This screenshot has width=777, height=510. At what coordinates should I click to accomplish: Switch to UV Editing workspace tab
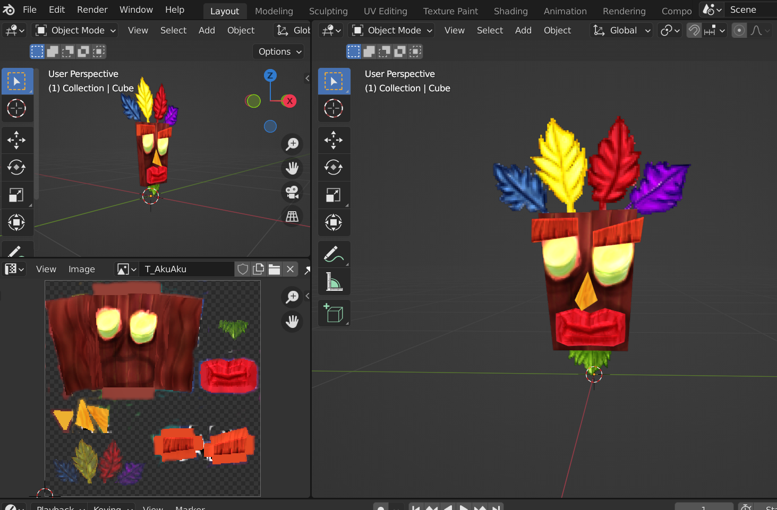386,11
